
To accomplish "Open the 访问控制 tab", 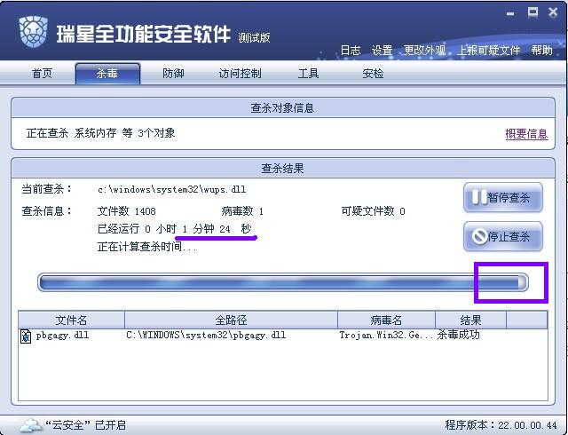I will click(240, 74).
